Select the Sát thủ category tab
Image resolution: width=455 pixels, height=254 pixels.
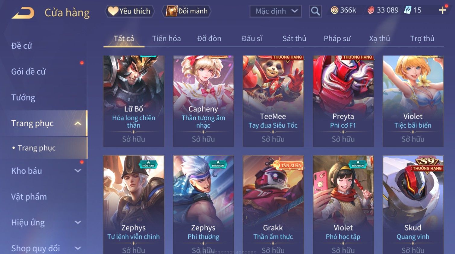[x=294, y=39]
